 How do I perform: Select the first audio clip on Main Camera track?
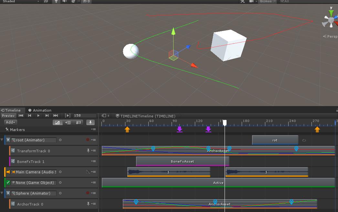(169, 172)
